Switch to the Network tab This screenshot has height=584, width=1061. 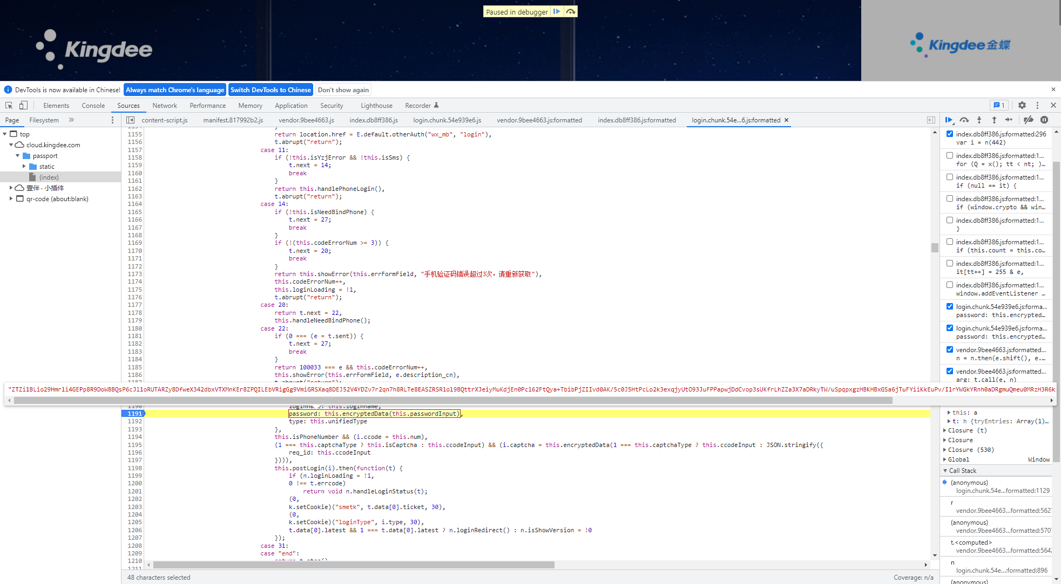(x=164, y=106)
